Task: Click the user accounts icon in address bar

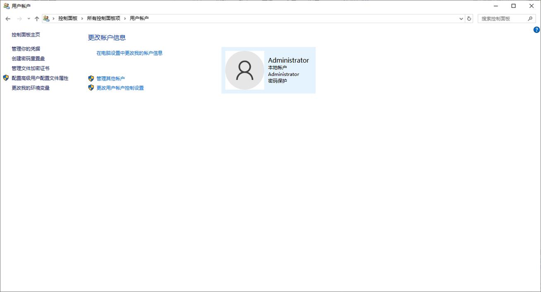Action: (x=46, y=19)
